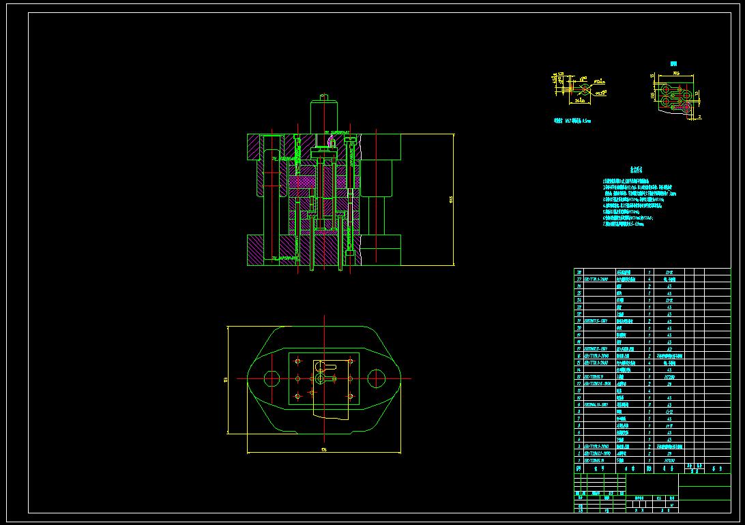This screenshot has width=745, height=525.
Task: Click the cyan material note under the workpiece detail
Action: 572,121
